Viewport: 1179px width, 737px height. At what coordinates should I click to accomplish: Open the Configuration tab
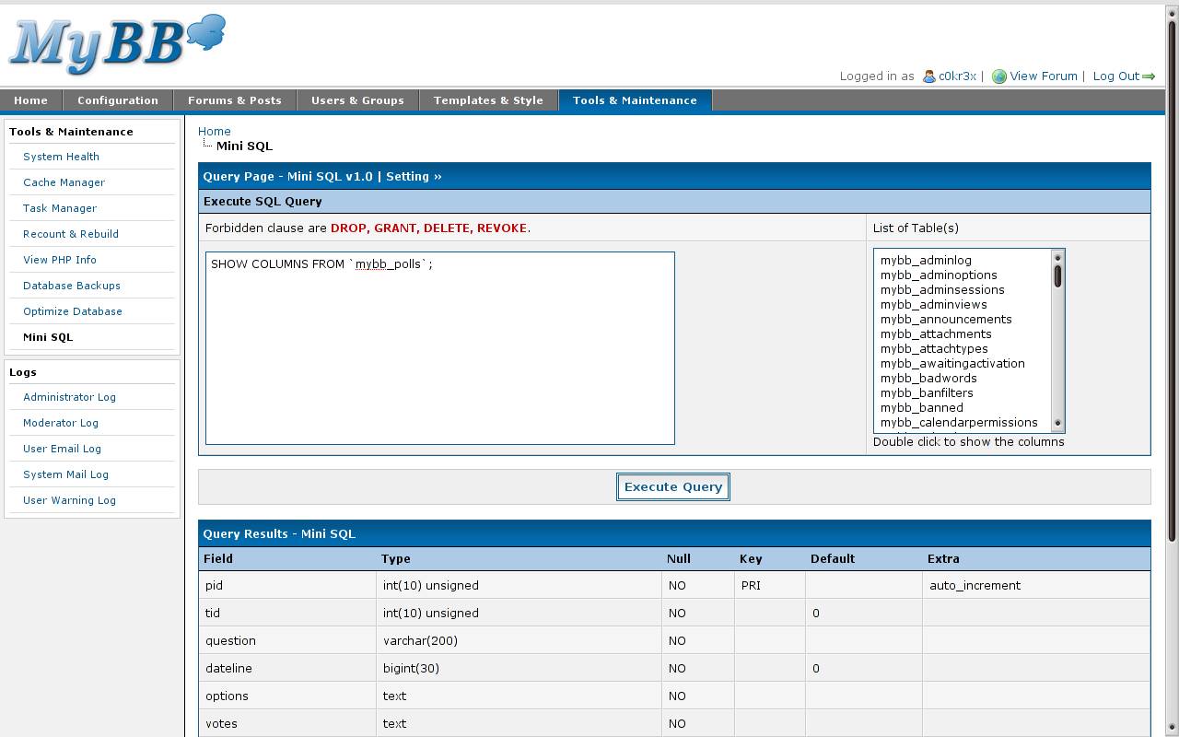click(x=118, y=100)
